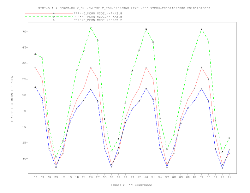The height and width of the screenshot is (193, 250).
Task: Click x-axis tick label 18
Action: click(x=77, y=177)
